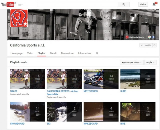
Task: Open the Griglia view dropdown
Action: [150, 62]
